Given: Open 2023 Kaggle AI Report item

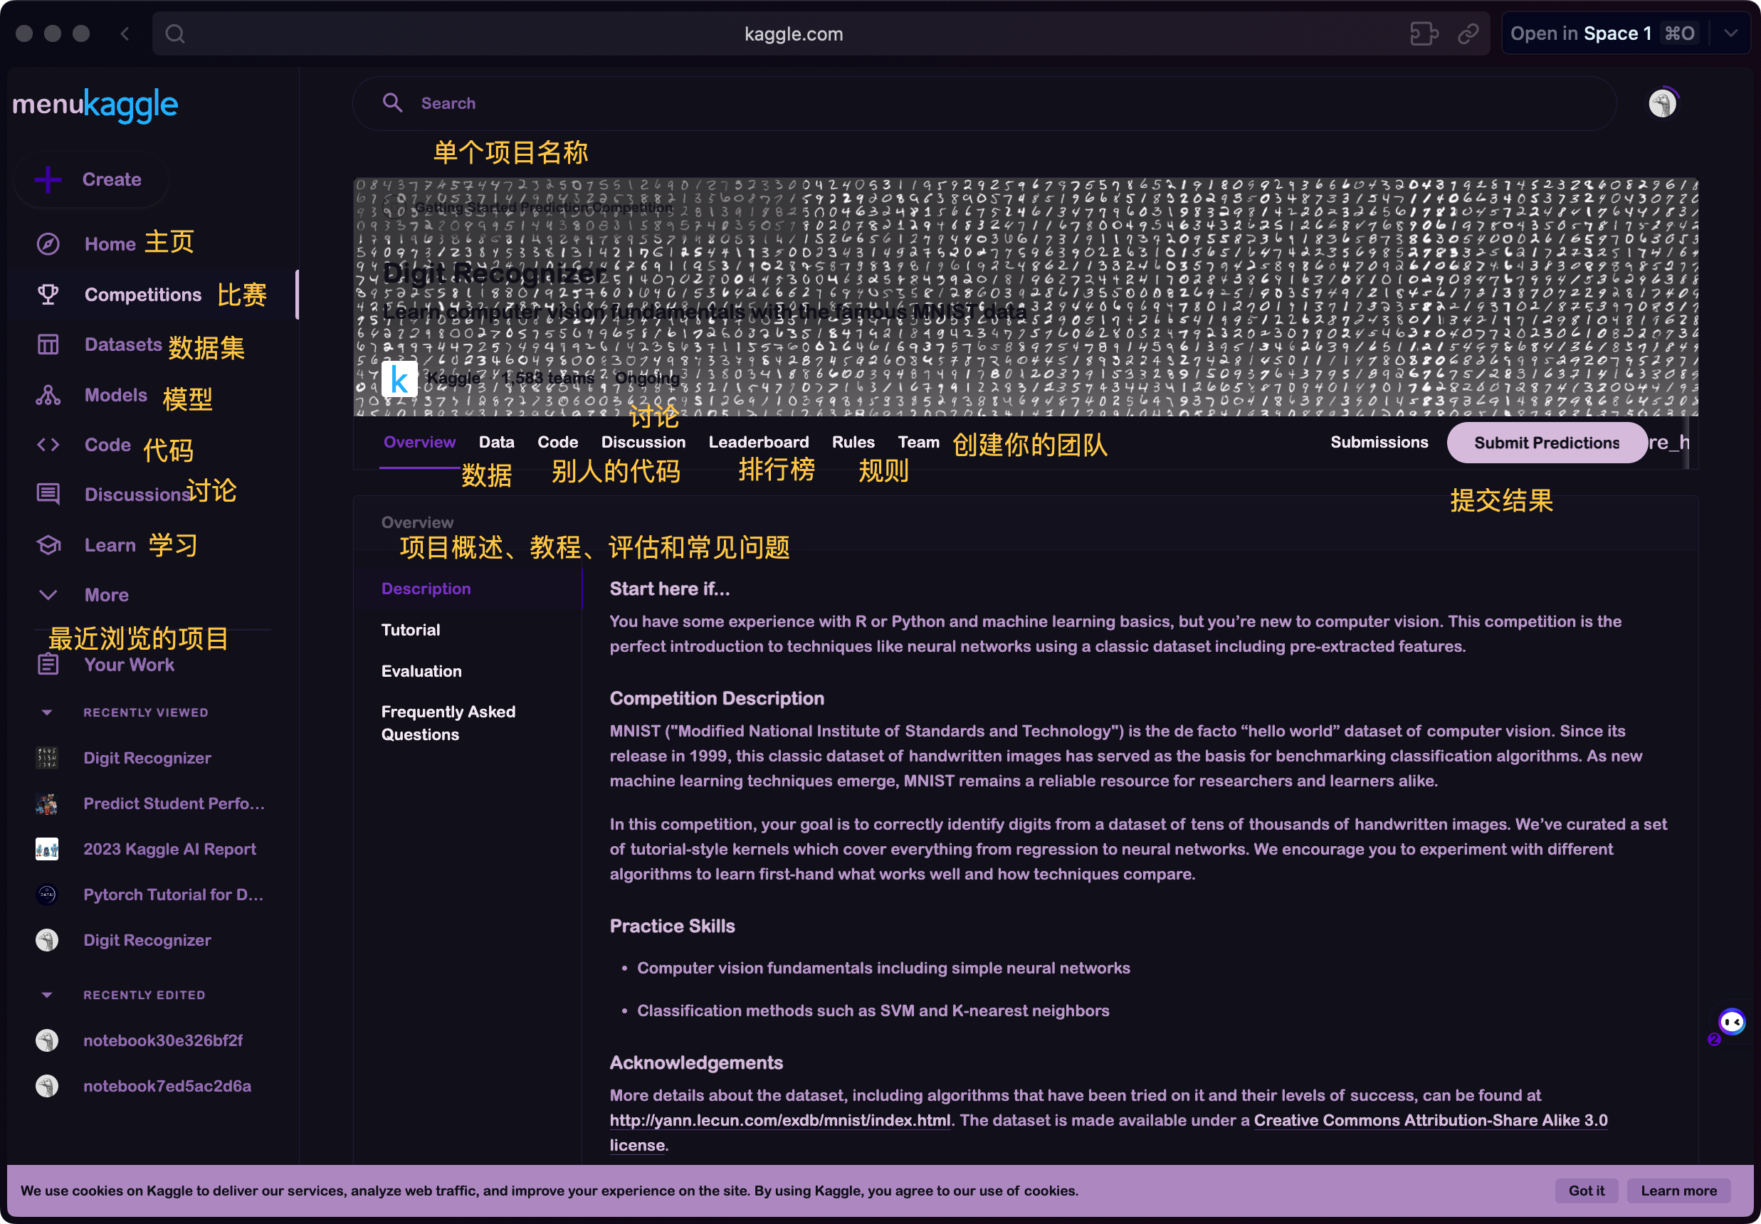Looking at the screenshot, I should 169,849.
